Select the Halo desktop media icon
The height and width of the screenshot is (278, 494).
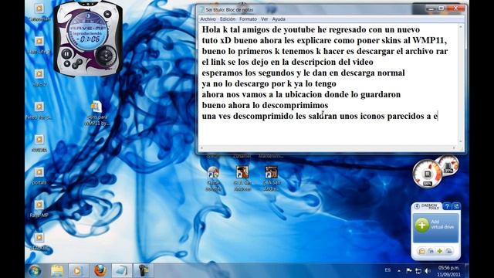pyautogui.click(x=39, y=77)
